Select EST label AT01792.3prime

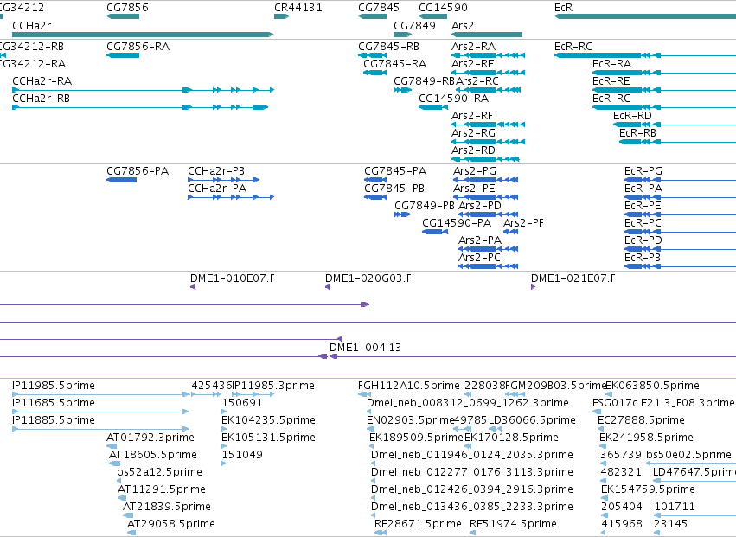[150, 438]
